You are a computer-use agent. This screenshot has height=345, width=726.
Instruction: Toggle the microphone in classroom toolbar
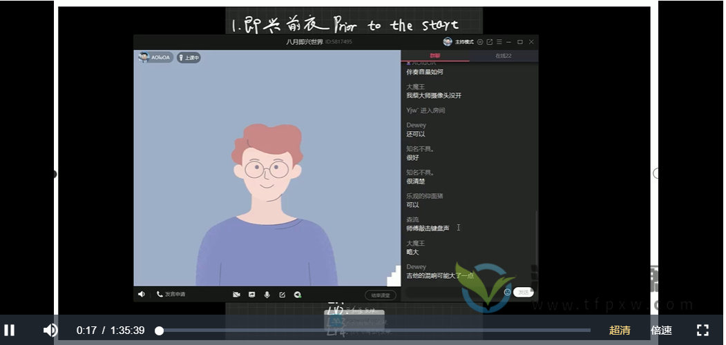click(267, 295)
